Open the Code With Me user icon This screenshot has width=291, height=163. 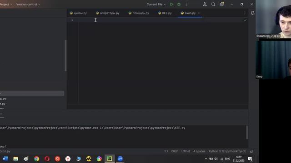pyautogui.click(x=205, y=4)
